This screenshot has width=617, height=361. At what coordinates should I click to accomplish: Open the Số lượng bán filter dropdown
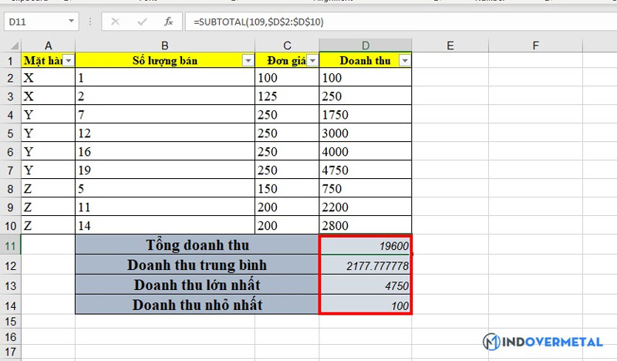[x=248, y=60]
